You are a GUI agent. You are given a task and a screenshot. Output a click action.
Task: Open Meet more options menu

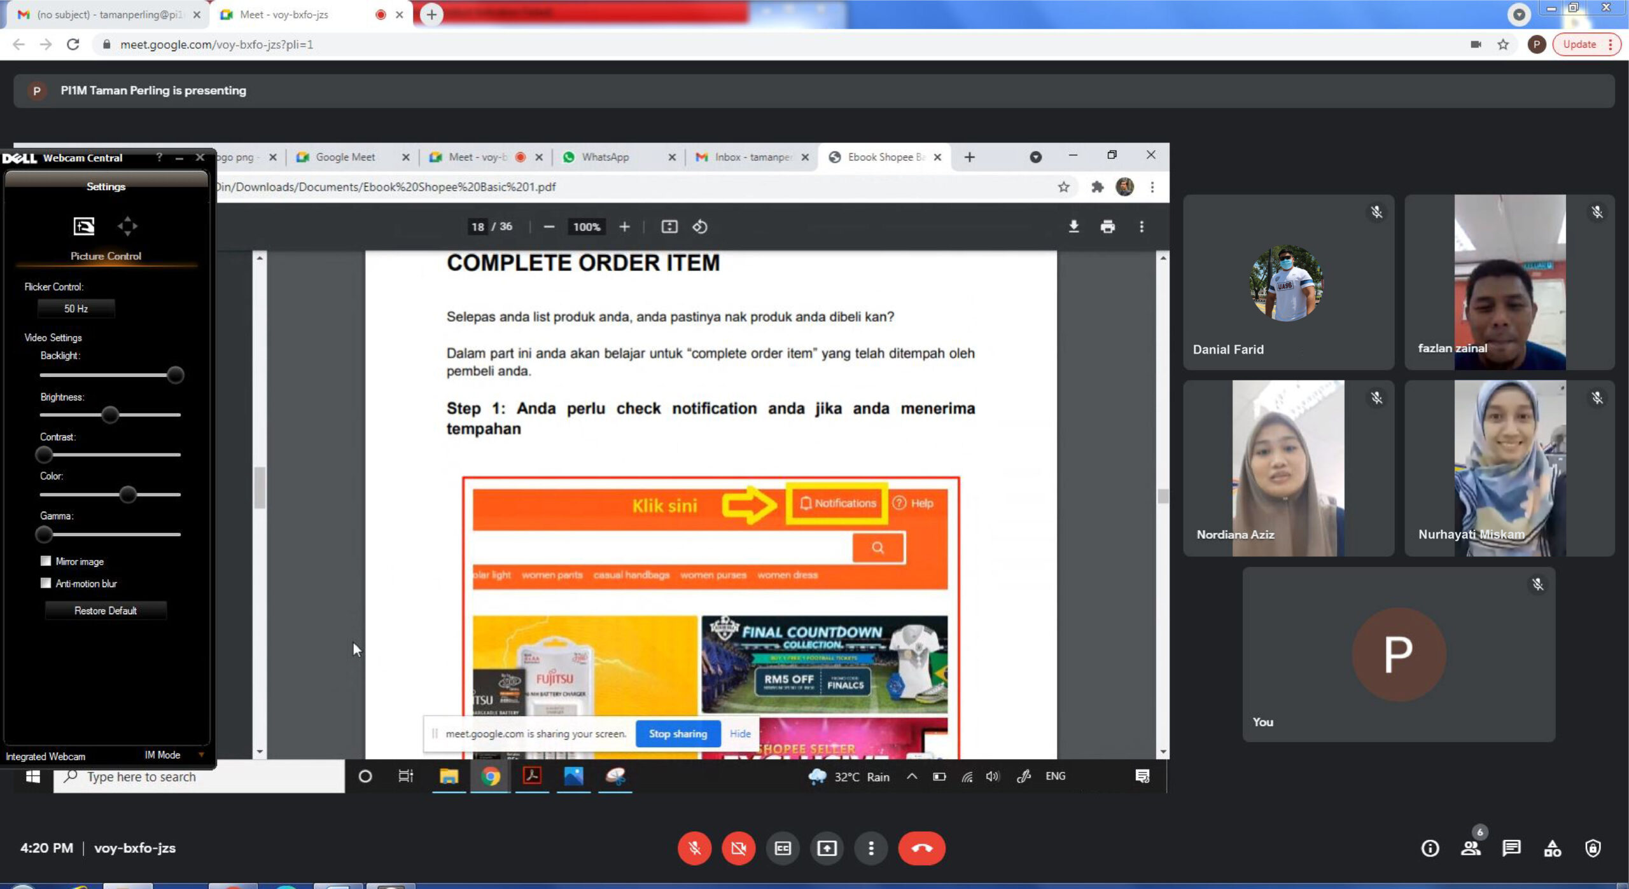[871, 848]
